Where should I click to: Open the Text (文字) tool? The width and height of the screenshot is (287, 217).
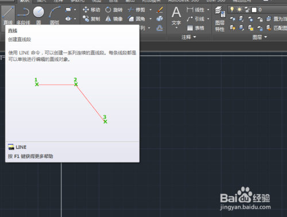click(176, 15)
